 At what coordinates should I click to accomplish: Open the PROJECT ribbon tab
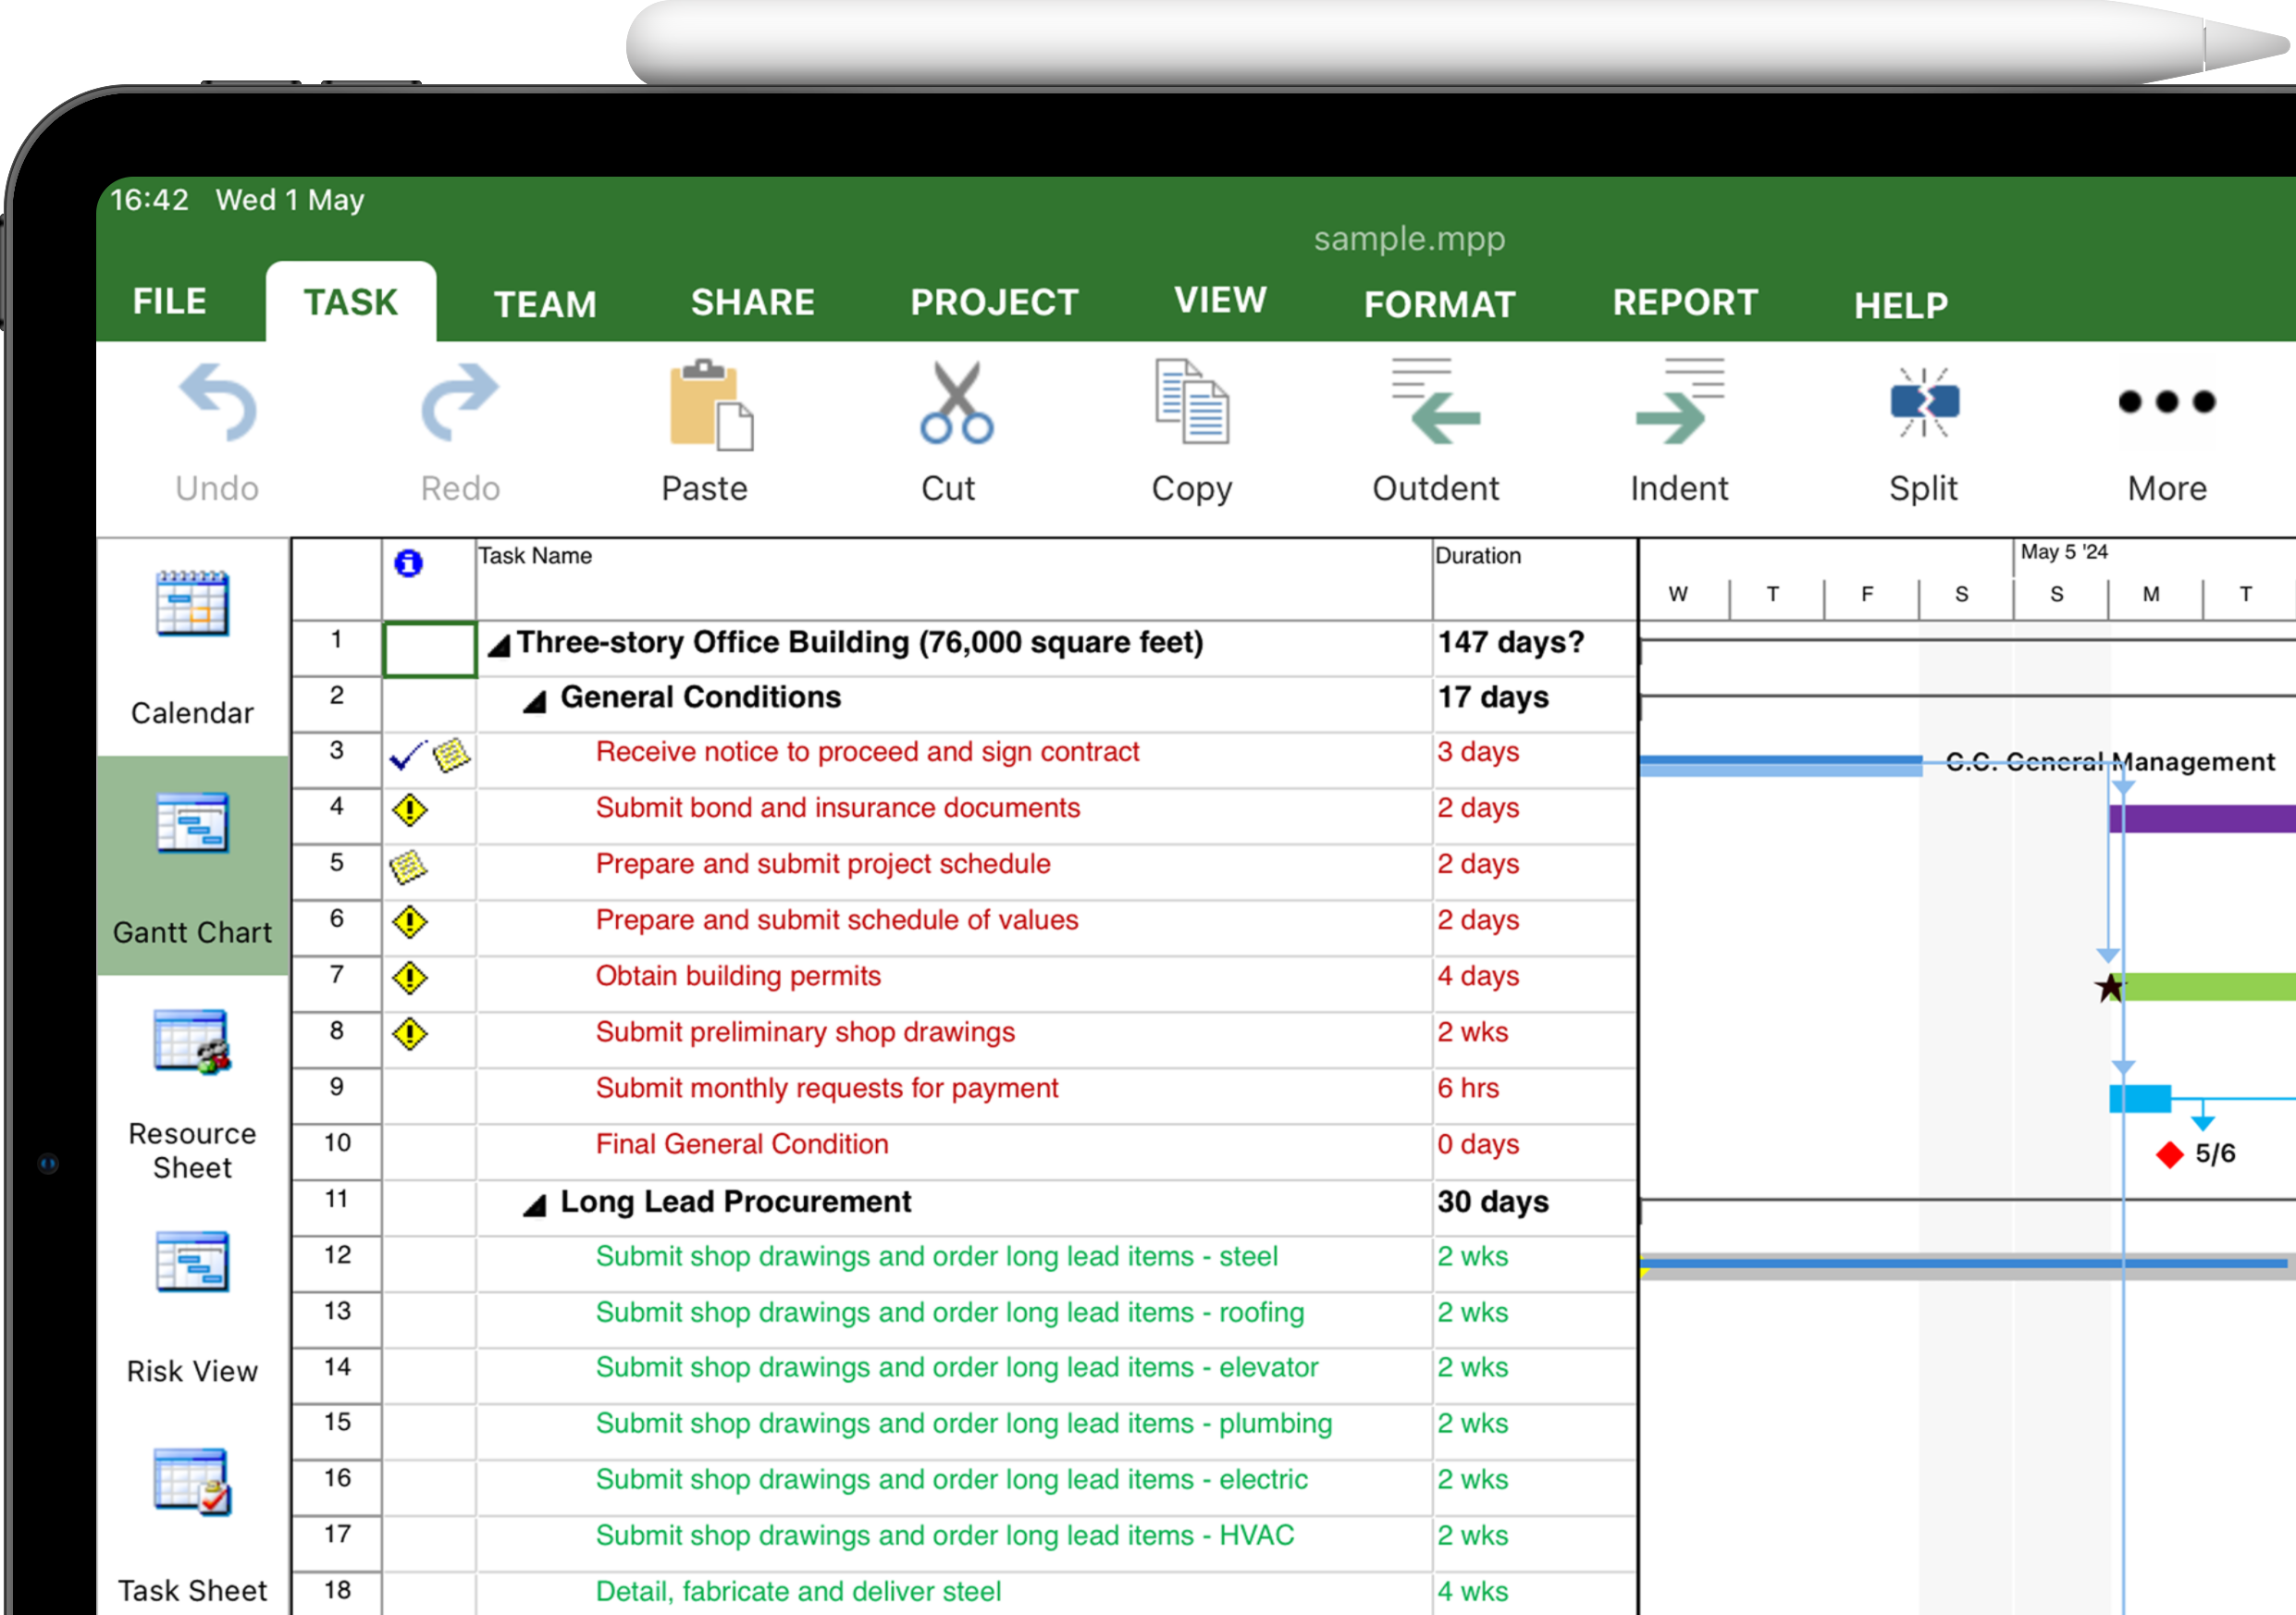(x=994, y=301)
